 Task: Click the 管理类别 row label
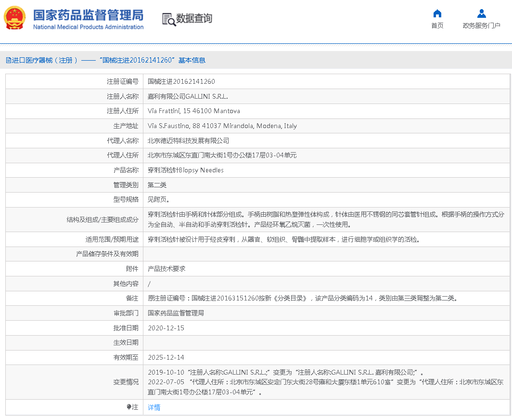pyautogui.click(x=126, y=185)
